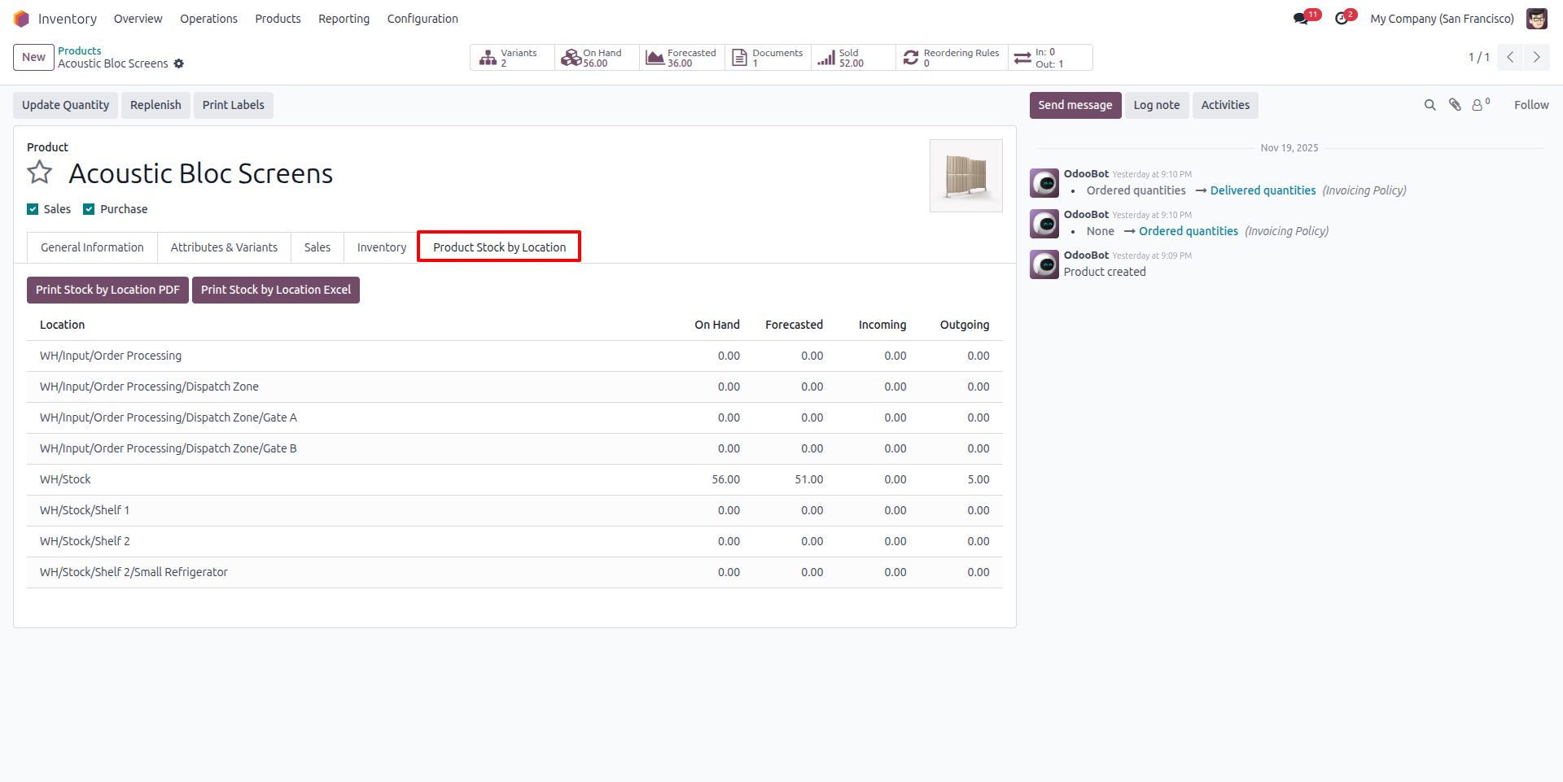The width and height of the screenshot is (1563, 782).
Task: Sort by the Incoming column header
Action: point(882,325)
